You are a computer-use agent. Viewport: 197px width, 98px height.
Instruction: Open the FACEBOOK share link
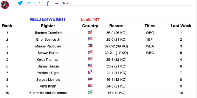point(62,3)
